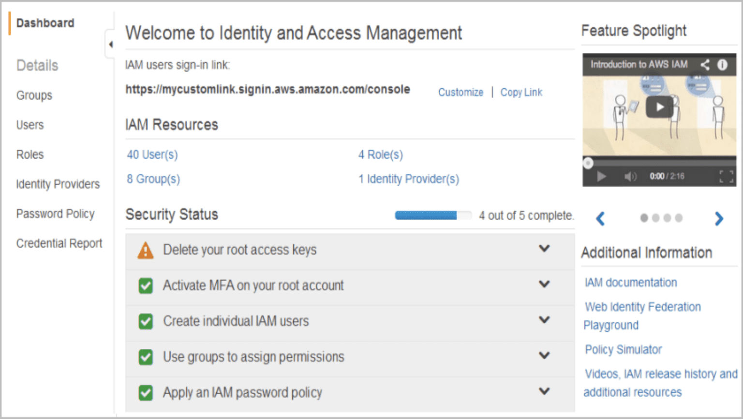View the 40 User(s) resource link
Viewport: 743px width, 419px height.
tap(151, 154)
